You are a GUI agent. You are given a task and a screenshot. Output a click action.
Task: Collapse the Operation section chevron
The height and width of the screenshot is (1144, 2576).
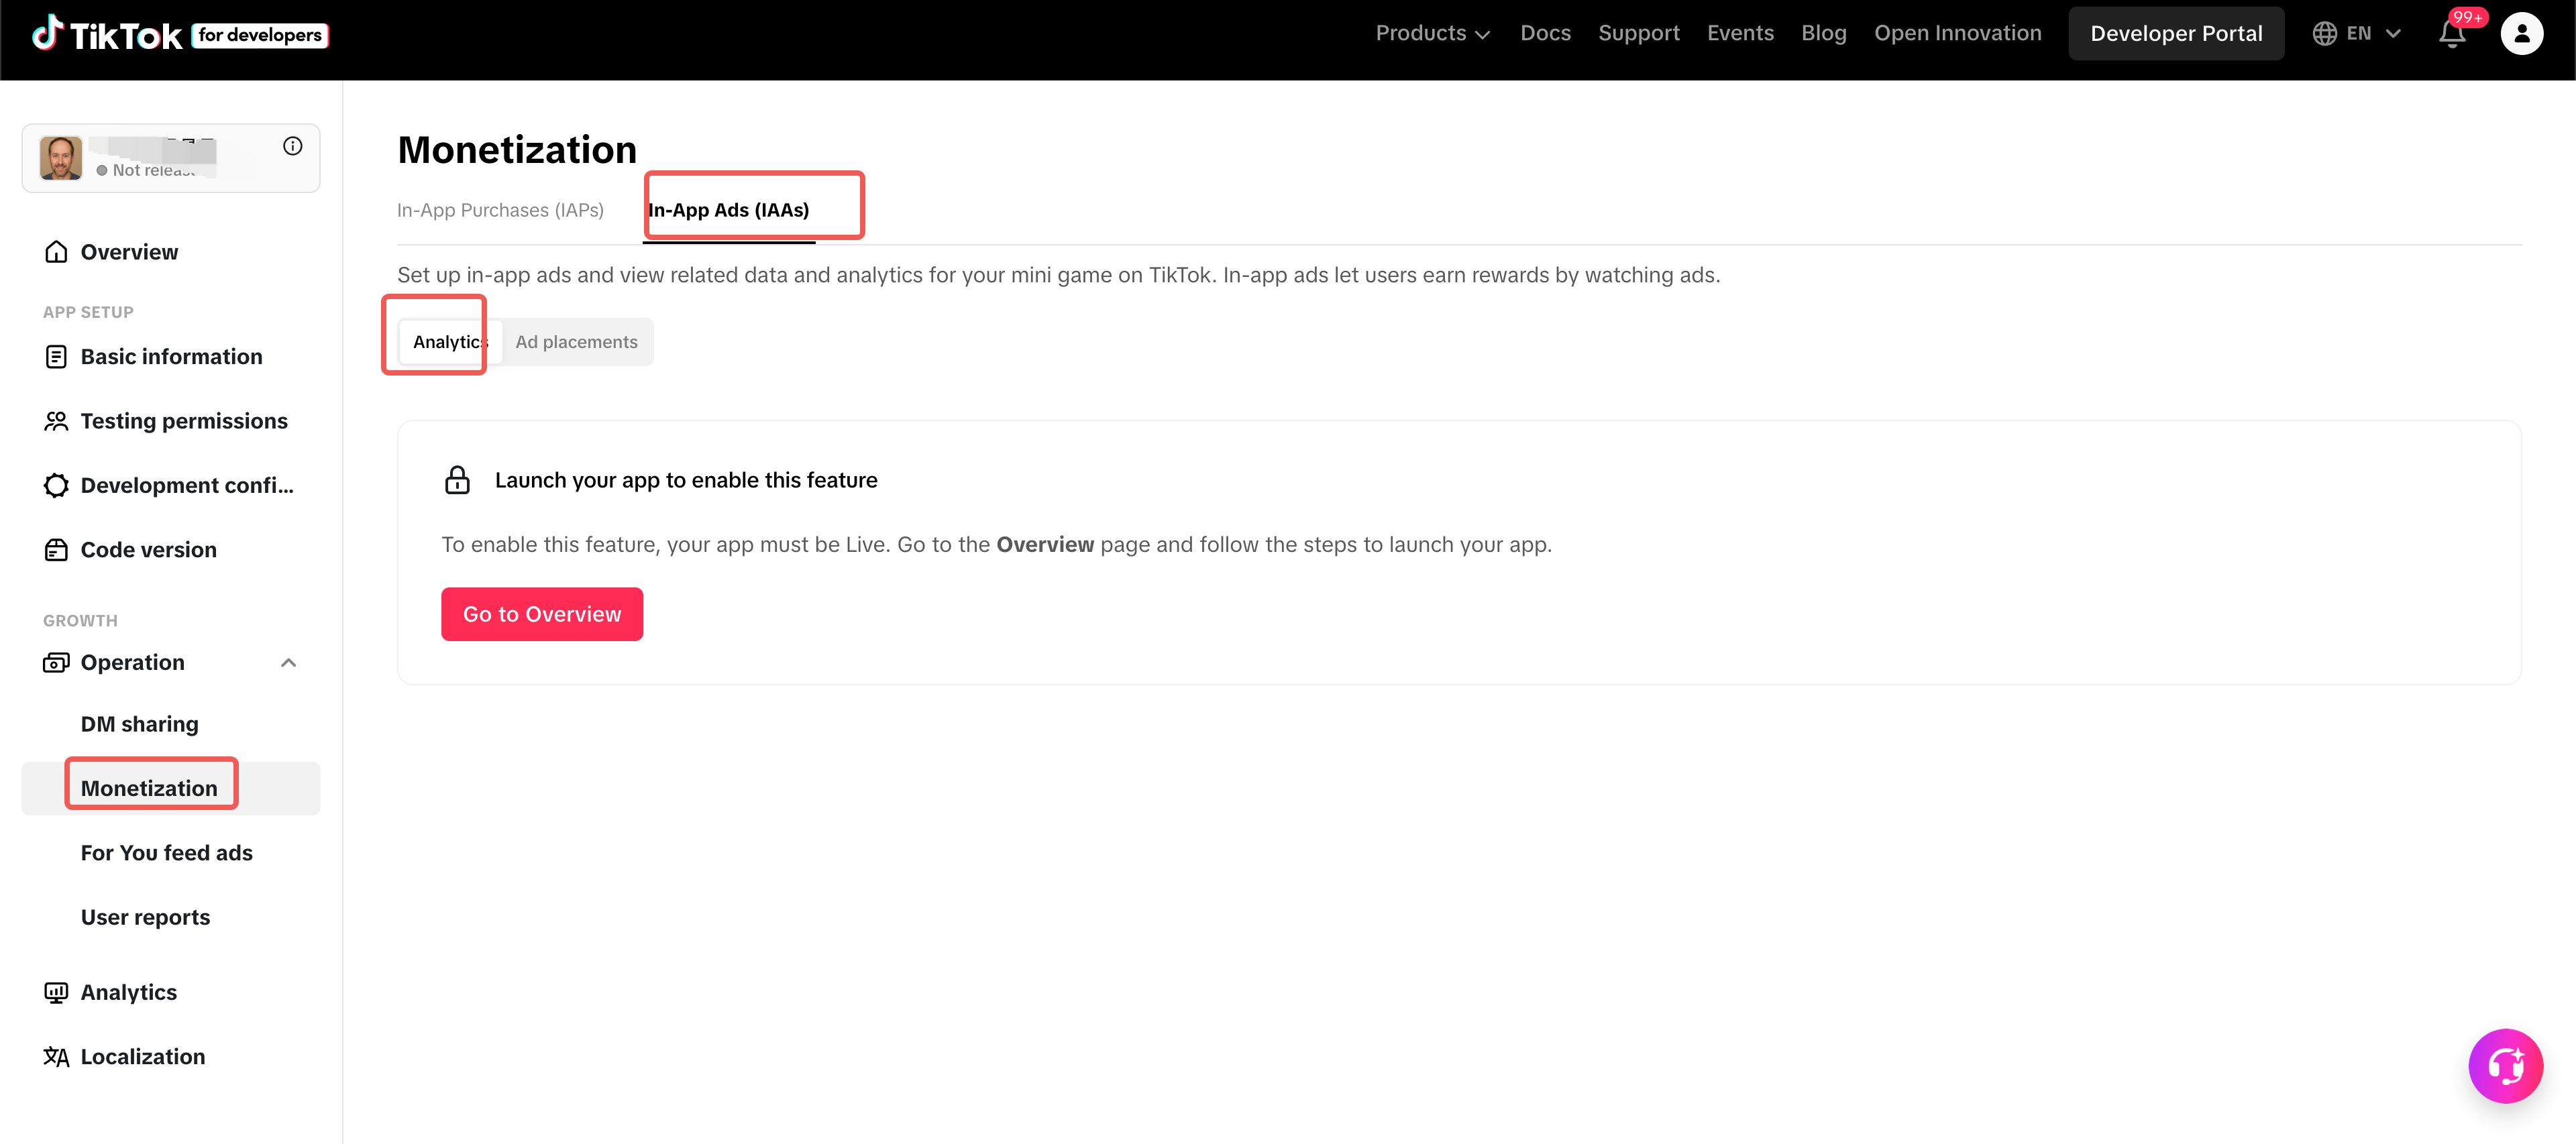(289, 662)
